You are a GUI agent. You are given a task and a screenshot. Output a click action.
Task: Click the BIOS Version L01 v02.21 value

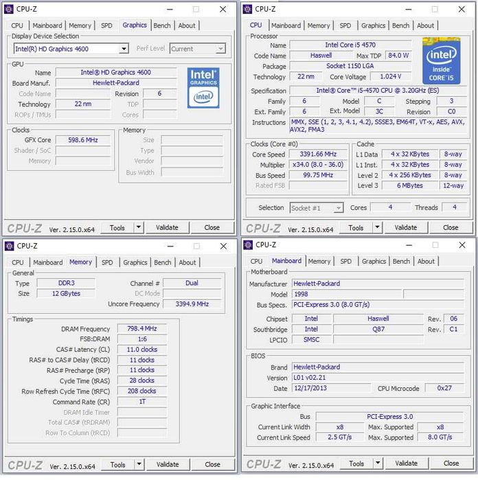coord(378,378)
